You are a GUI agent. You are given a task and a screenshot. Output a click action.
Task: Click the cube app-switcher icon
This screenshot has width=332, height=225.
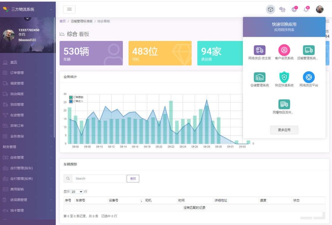[271, 9]
